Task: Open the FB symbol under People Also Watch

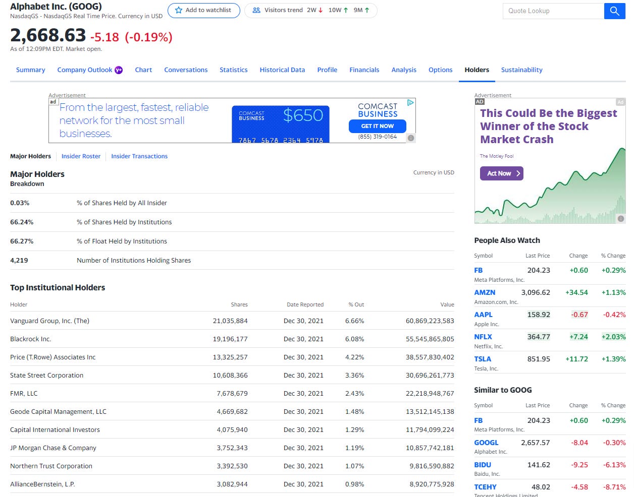Action: click(478, 270)
